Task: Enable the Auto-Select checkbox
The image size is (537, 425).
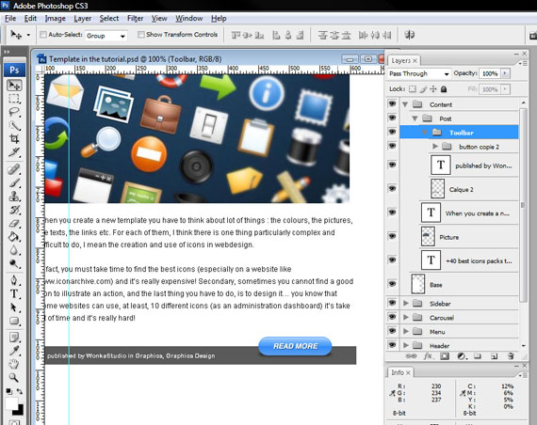Action: (x=43, y=35)
